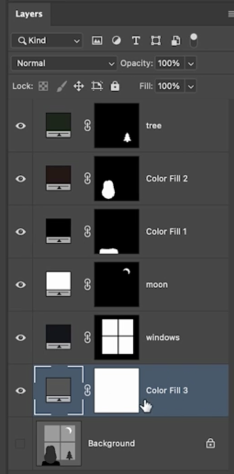
Task: Toggle mask link on windows layer
Action: pyautogui.click(x=88, y=338)
